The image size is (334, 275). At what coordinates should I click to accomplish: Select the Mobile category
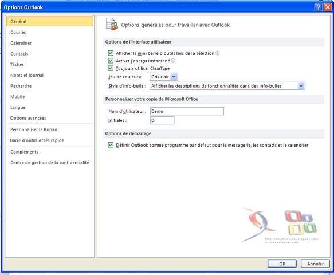[x=50, y=97]
